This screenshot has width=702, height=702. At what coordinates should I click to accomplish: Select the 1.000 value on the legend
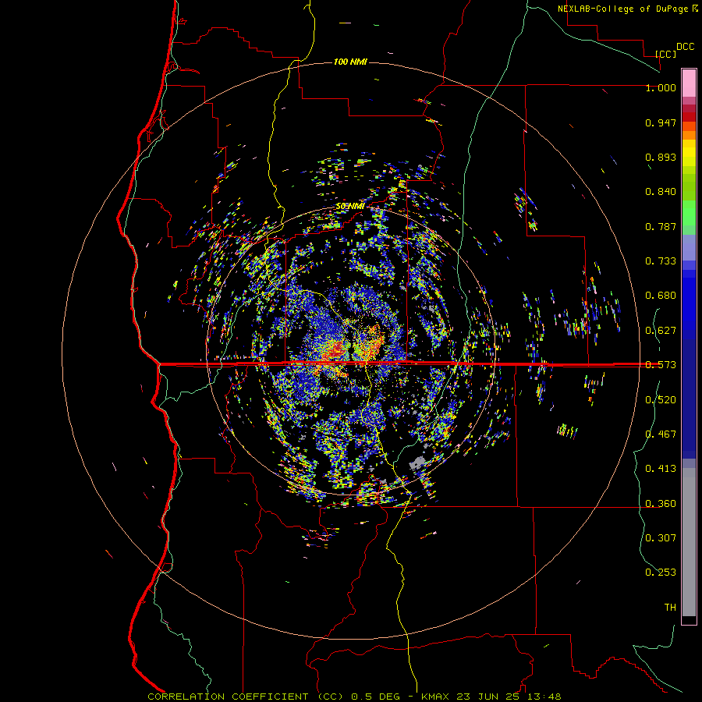click(661, 87)
